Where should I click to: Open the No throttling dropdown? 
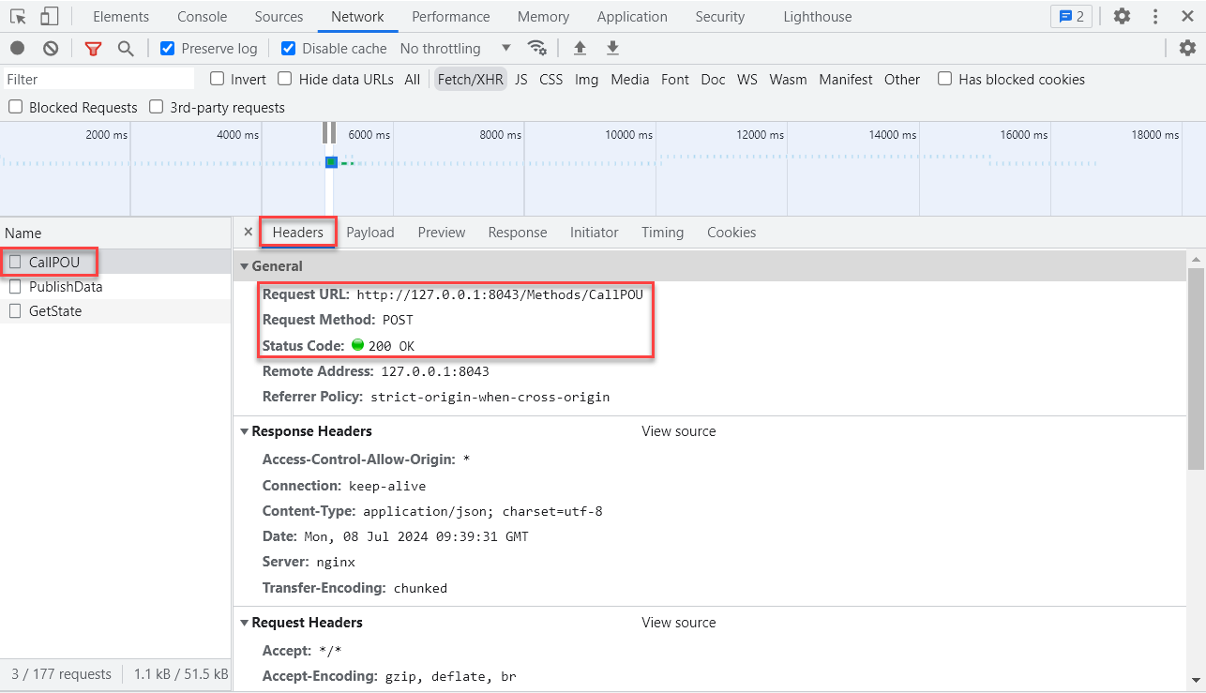456,48
